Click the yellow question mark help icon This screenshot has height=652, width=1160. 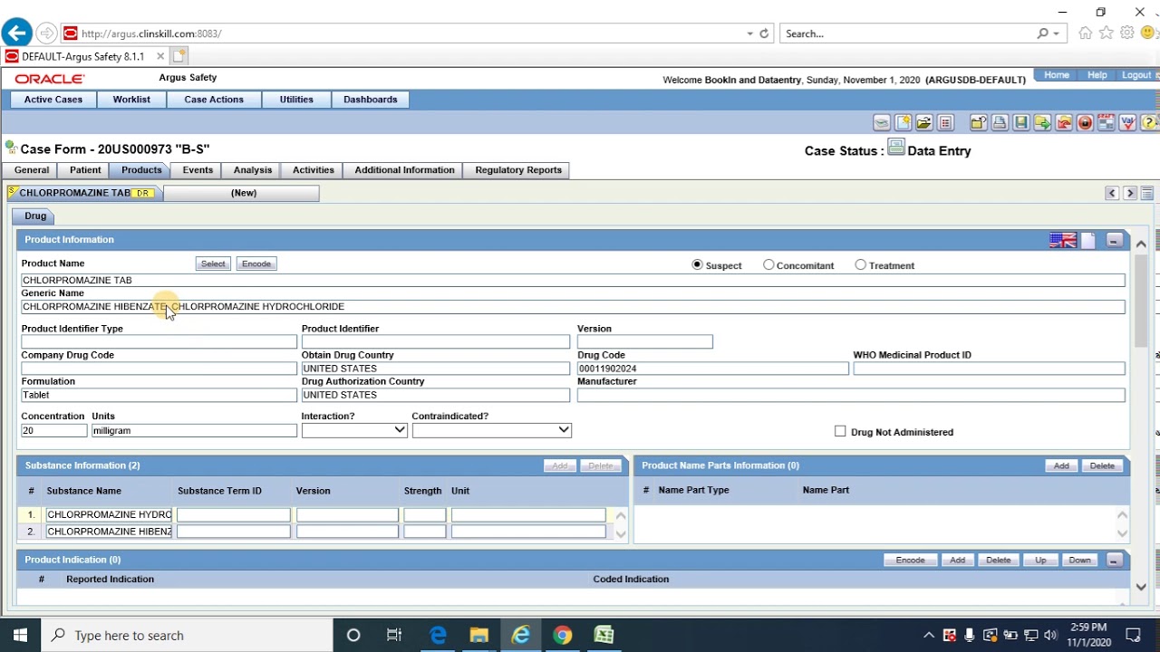1148,123
